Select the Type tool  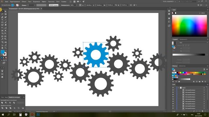coord(2,20)
